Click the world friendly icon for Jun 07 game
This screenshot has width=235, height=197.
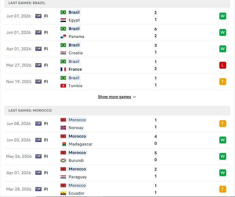tap(38, 16)
